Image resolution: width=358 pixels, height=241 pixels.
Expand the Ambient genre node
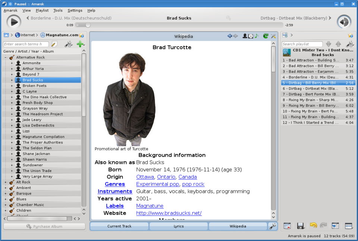tap(6, 188)
